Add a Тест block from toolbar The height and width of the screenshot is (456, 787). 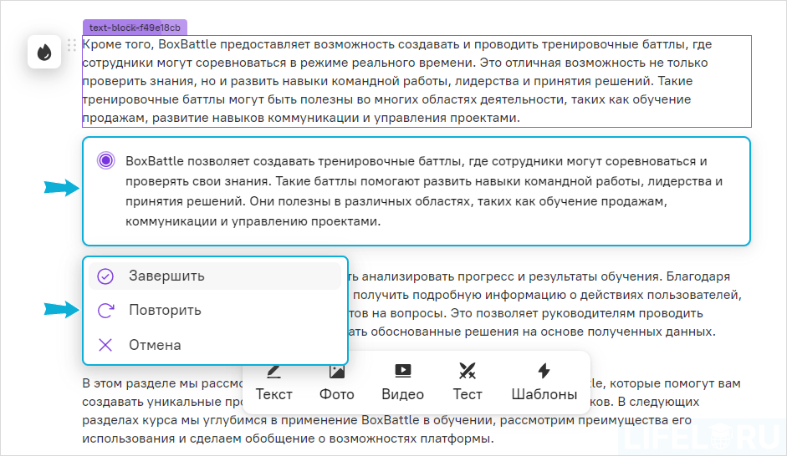(x=468, y=383)
